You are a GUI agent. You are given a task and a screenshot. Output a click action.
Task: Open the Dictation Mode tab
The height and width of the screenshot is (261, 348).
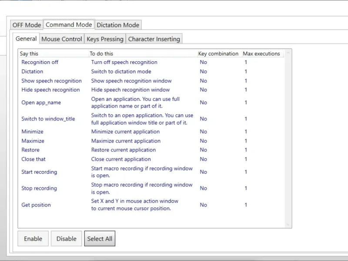pos(118,25)
